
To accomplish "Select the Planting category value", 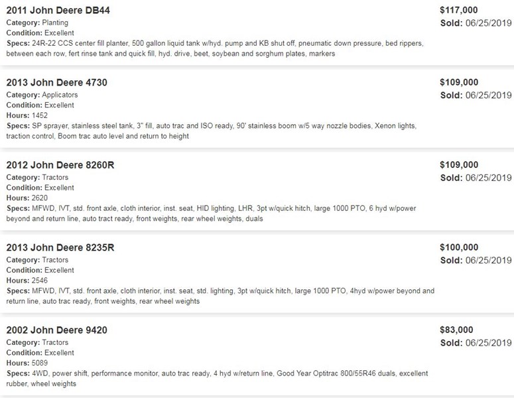I will (x=55, y=23).
